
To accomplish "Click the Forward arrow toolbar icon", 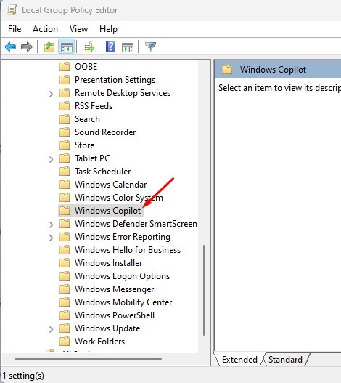I will (x=27, y=47).
